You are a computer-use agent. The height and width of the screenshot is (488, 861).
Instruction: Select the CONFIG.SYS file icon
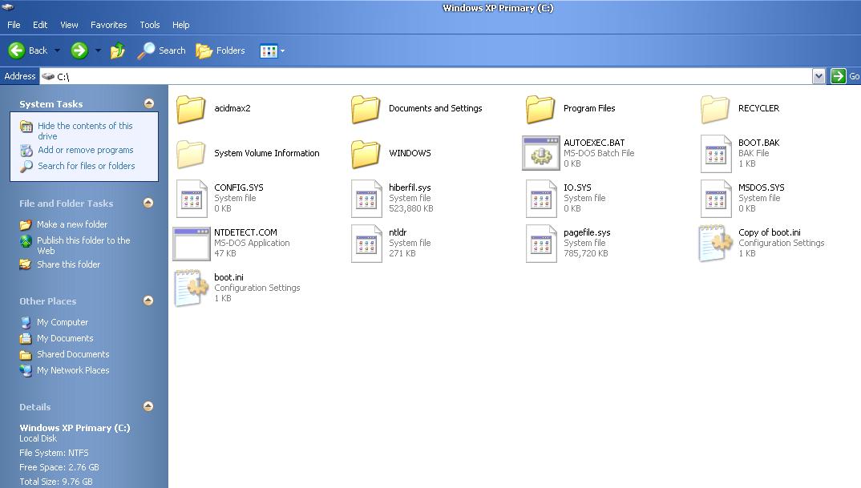192,199
